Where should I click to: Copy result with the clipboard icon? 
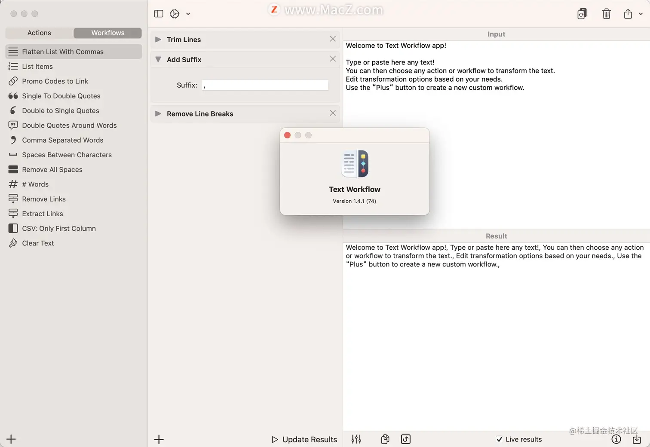click(x=385, y=439)
